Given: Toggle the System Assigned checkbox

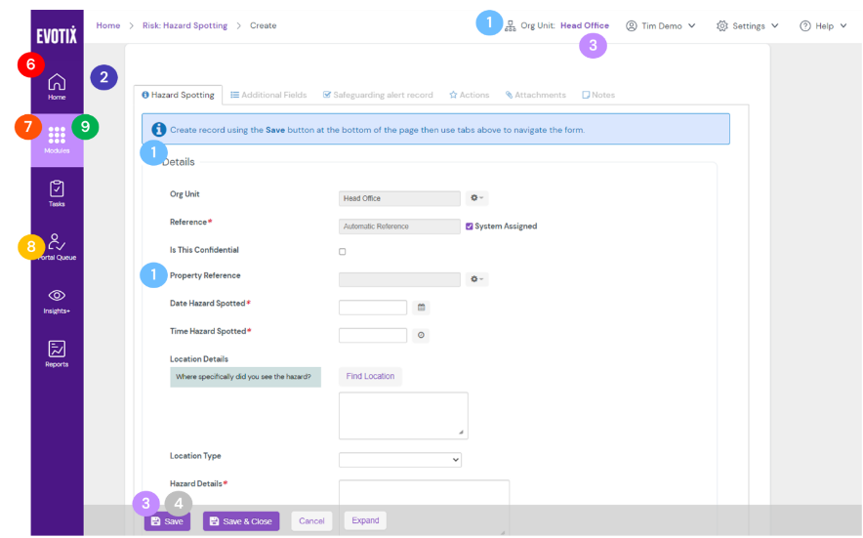Looking at the screenshot, I should coord(470,227).
